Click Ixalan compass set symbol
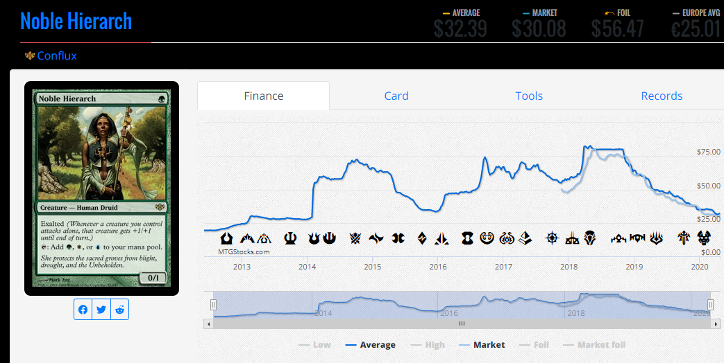The width and height of the screenshot is (724, 363). tap(552, 238)
